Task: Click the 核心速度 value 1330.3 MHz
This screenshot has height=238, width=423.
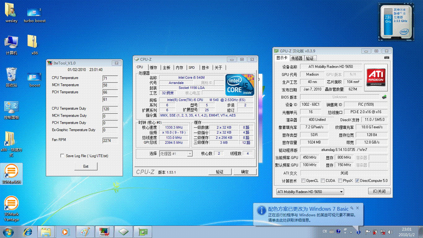Action: pos(174,127)
